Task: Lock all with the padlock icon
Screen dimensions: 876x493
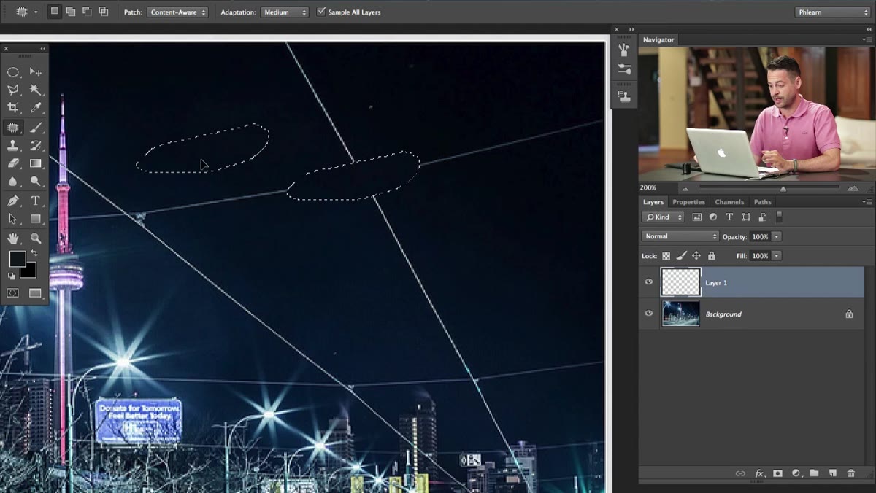Action: click(712, 256)
